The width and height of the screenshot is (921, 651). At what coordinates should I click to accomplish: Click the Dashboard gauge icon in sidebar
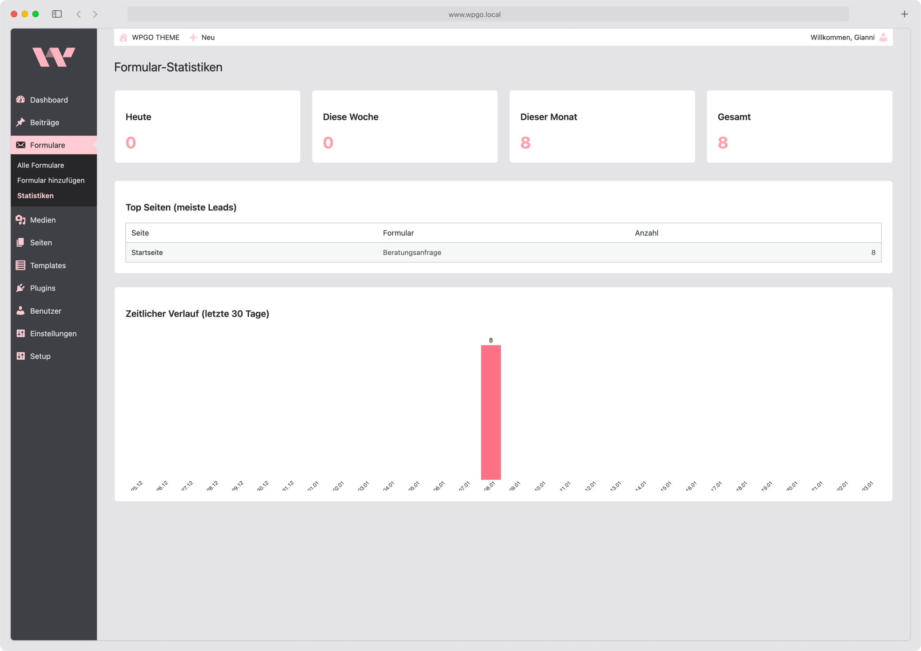[x=21, y=100]
